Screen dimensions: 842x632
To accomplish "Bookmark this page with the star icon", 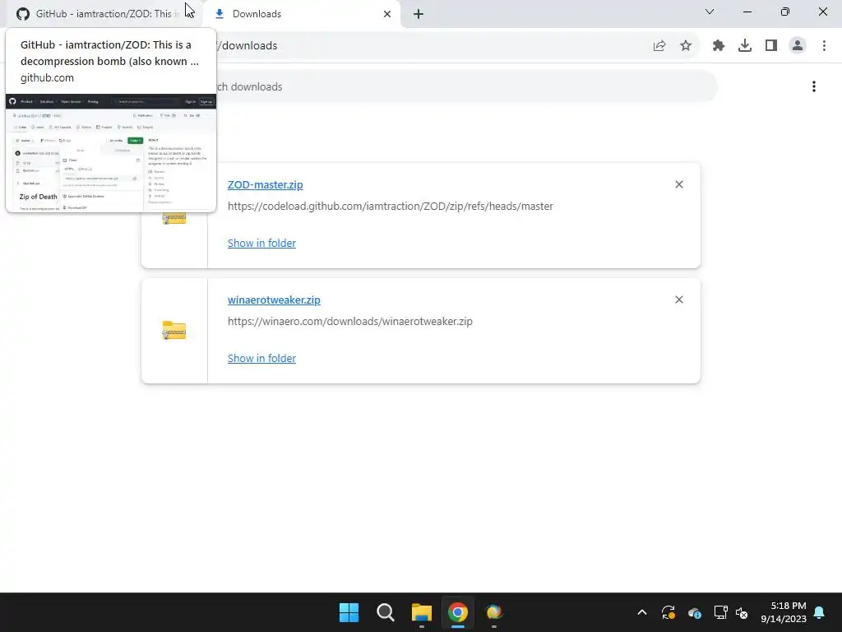I will pyautogui.click(x=686, y=46).
